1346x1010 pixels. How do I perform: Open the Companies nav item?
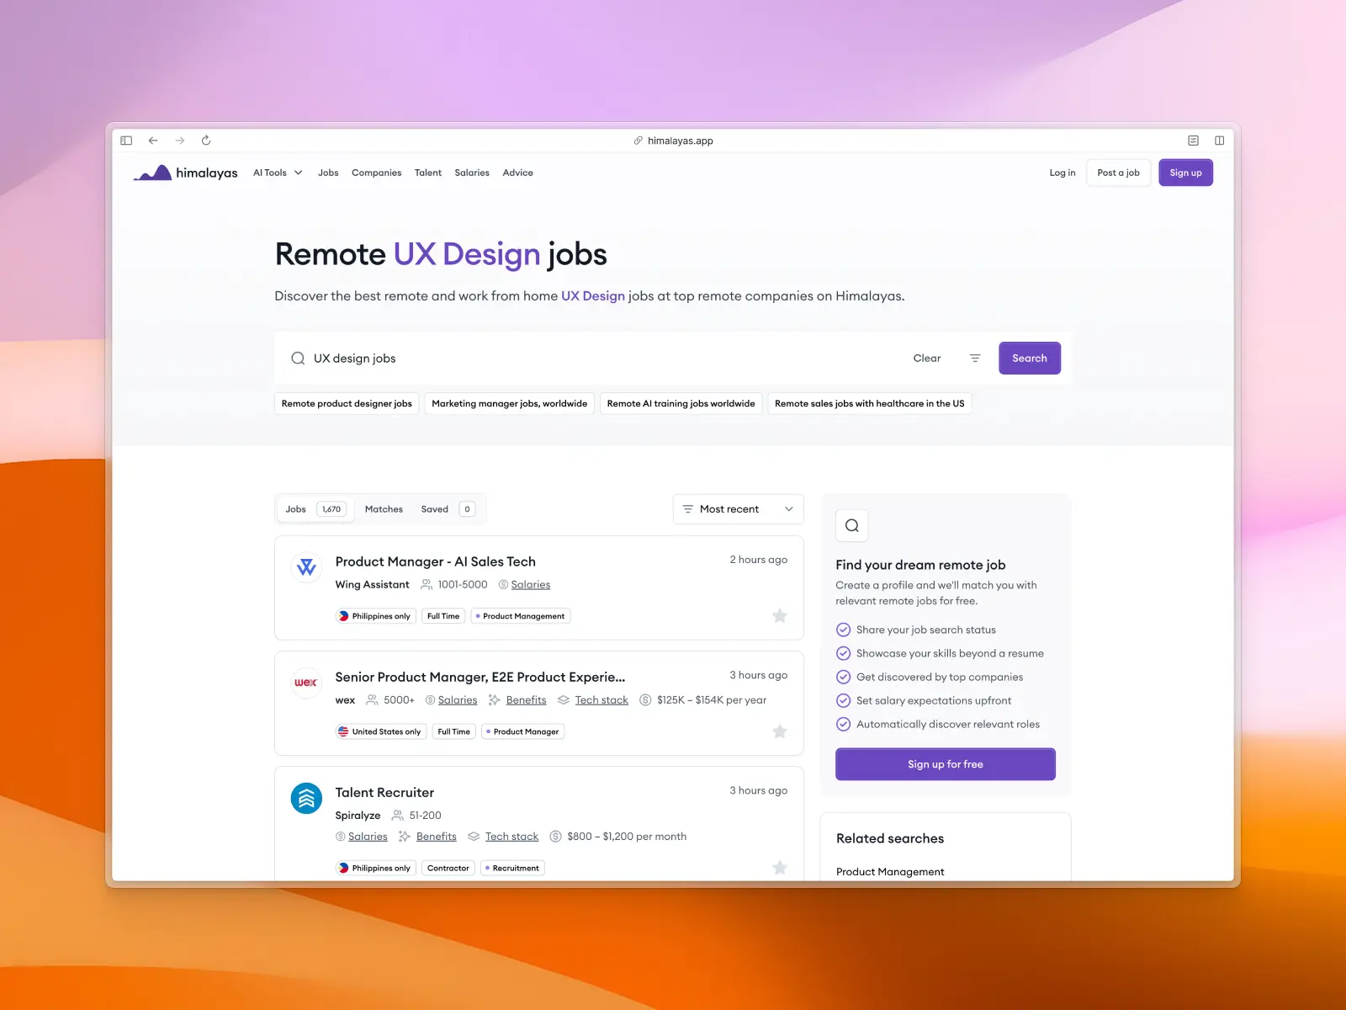pyautogui.click(x=376, y=173)
